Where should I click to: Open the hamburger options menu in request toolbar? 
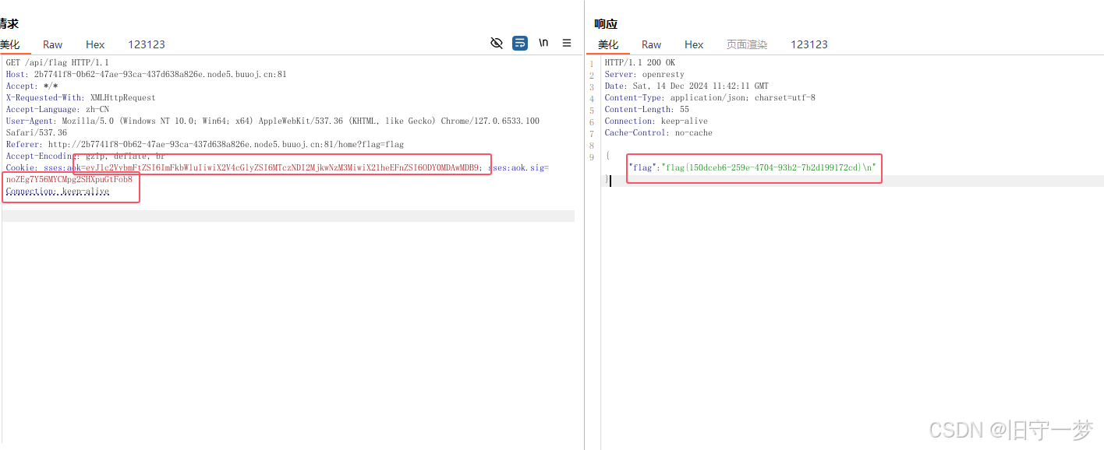pyautogui.click(x=566, y=43)
